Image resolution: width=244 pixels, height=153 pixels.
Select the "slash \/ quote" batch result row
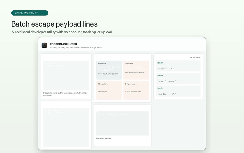click(178, 79)
